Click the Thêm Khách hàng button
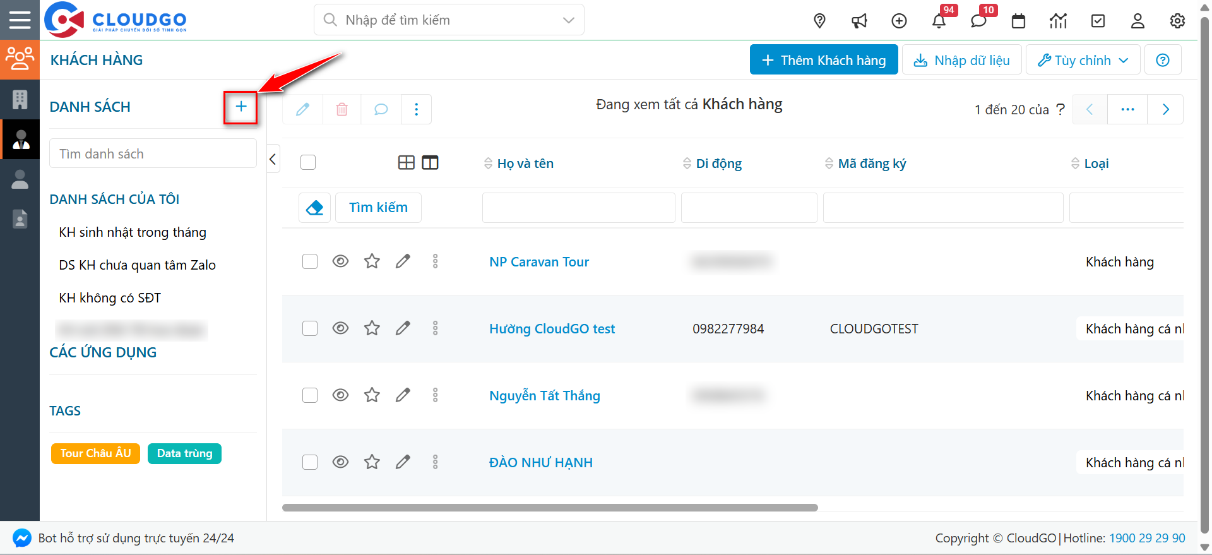This screenshot has width=1212, height=555. 823,60
